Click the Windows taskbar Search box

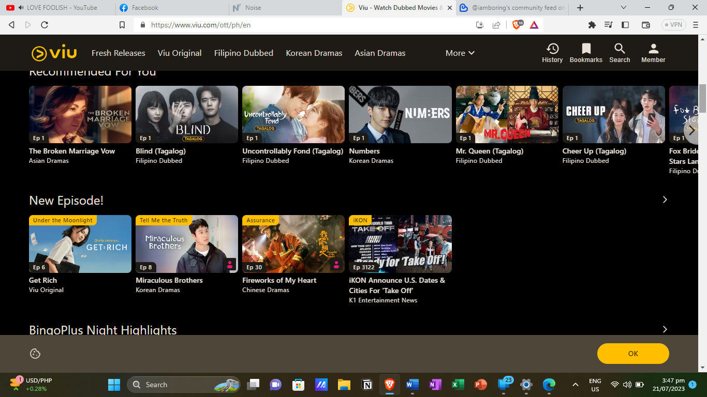184,385
